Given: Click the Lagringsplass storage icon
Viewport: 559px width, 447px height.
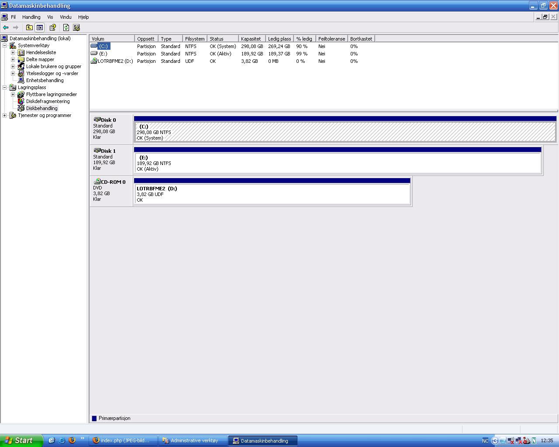Looking at the screenshot, I should (13, 87).
